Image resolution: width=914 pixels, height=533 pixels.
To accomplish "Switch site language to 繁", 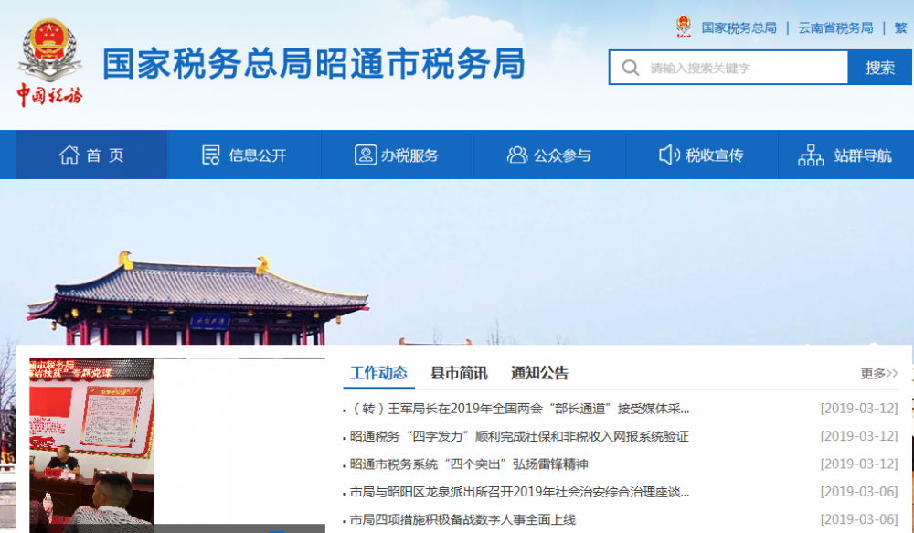I will pyautogui.click(x=900, y=27).
